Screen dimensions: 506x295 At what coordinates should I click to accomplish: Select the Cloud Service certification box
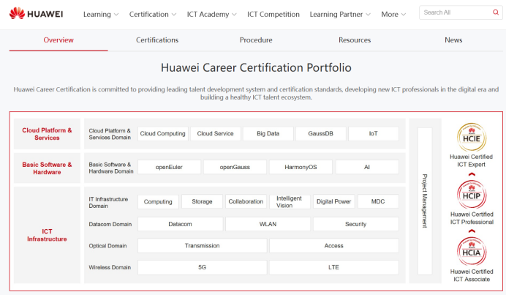coord(216,134)
